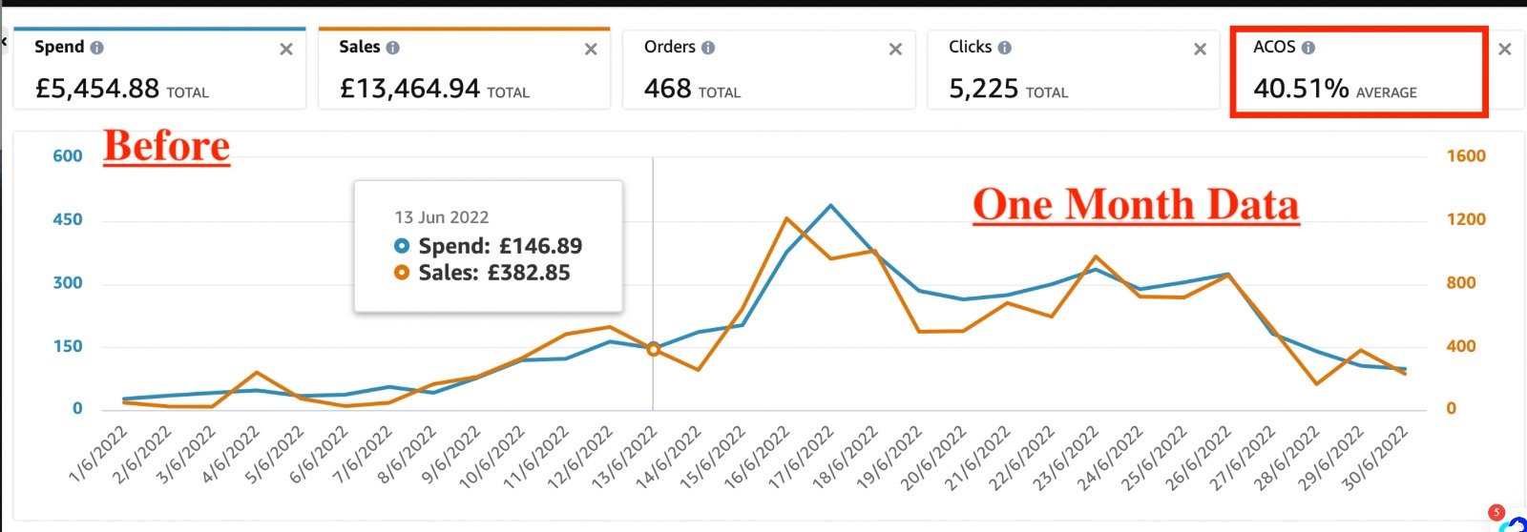Viewport: 1527px width, 532px height.
Task: Show the ACOS info tooltip icon
Action: point(1308,48)
